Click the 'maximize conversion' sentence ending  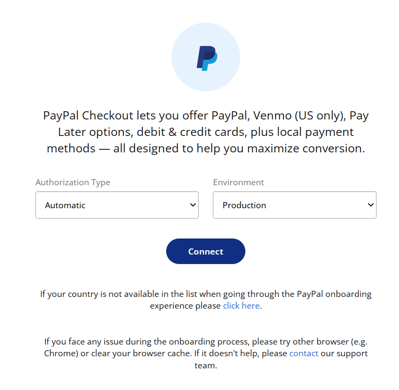click(x=306, y=148)
